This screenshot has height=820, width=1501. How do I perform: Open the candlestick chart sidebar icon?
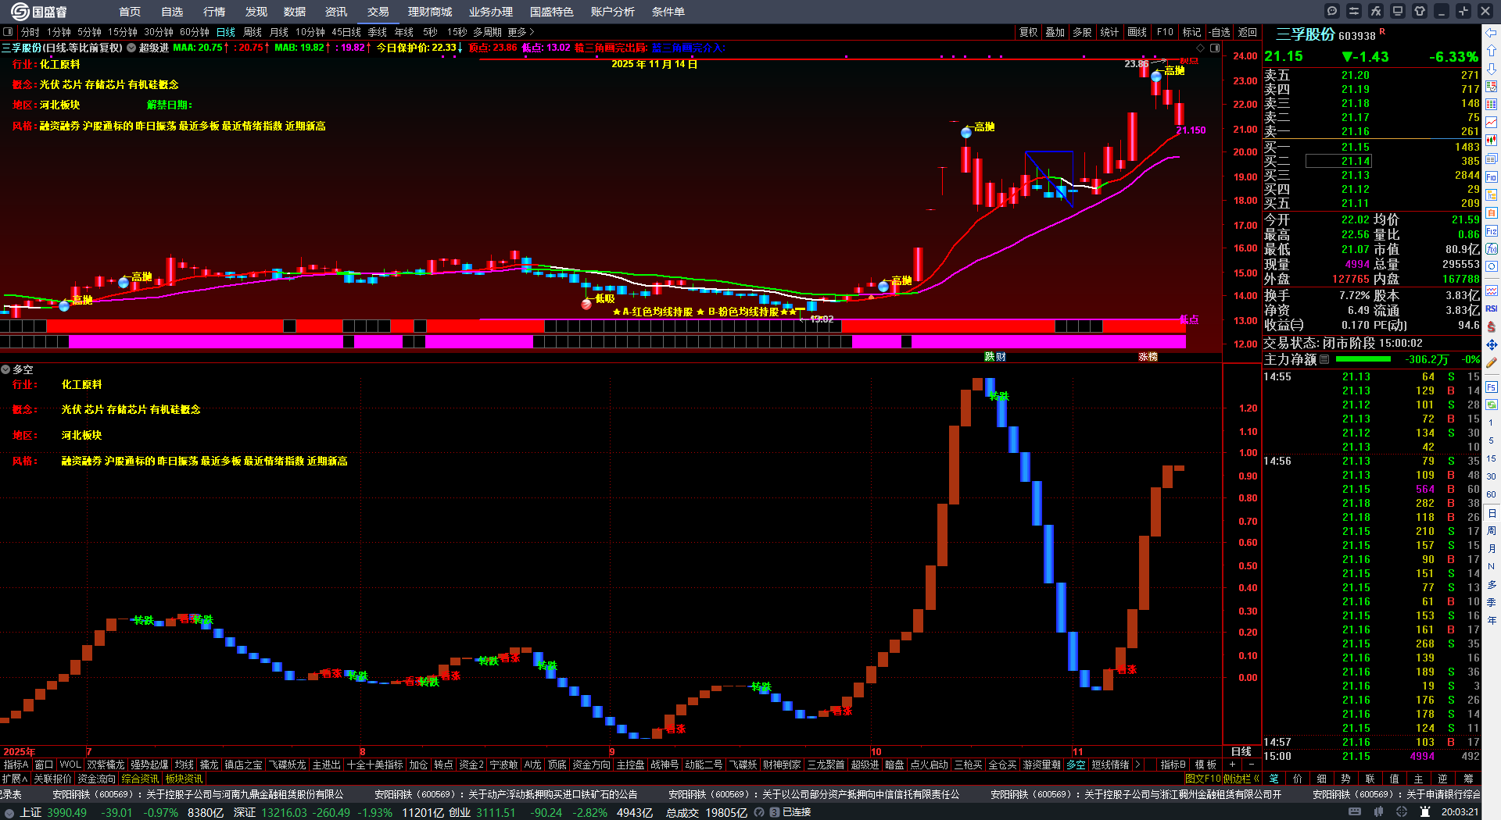tap(1492, 141)
